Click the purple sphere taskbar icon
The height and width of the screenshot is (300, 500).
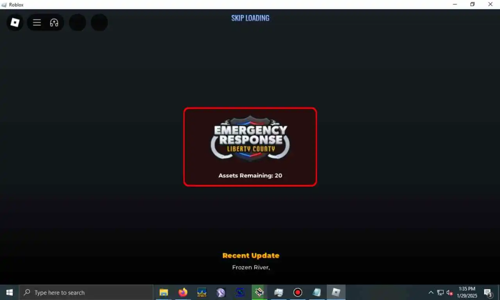[221, 292]
